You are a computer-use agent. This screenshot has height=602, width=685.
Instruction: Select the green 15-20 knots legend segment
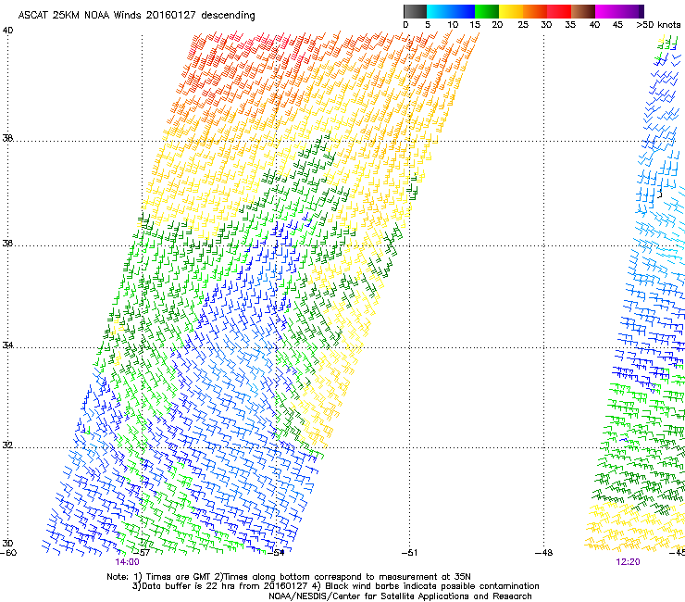pyautogui.click(x=487, y=11)
